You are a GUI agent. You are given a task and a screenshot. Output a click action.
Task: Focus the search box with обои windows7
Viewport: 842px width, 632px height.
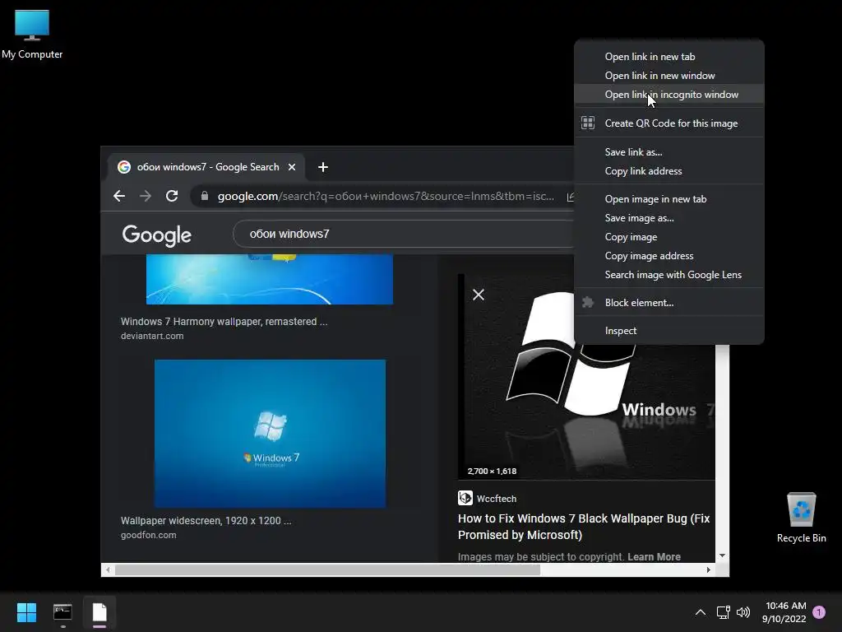(403, 234)
